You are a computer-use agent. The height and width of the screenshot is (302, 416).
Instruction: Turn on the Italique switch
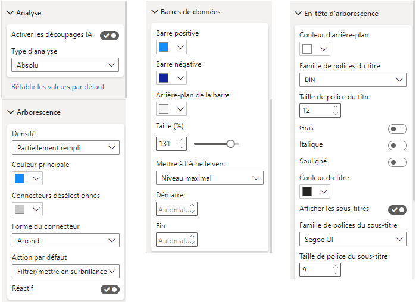pyautogui.click(x=397, y=146)
